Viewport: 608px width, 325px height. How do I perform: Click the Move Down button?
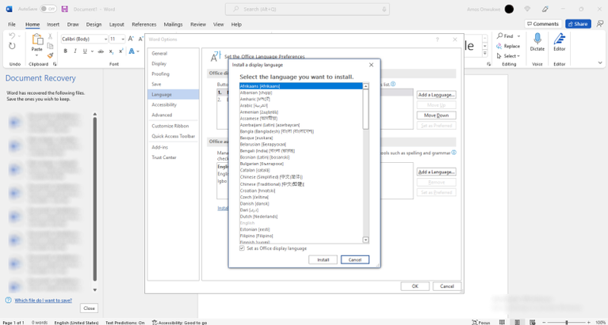tap(436, 115)
